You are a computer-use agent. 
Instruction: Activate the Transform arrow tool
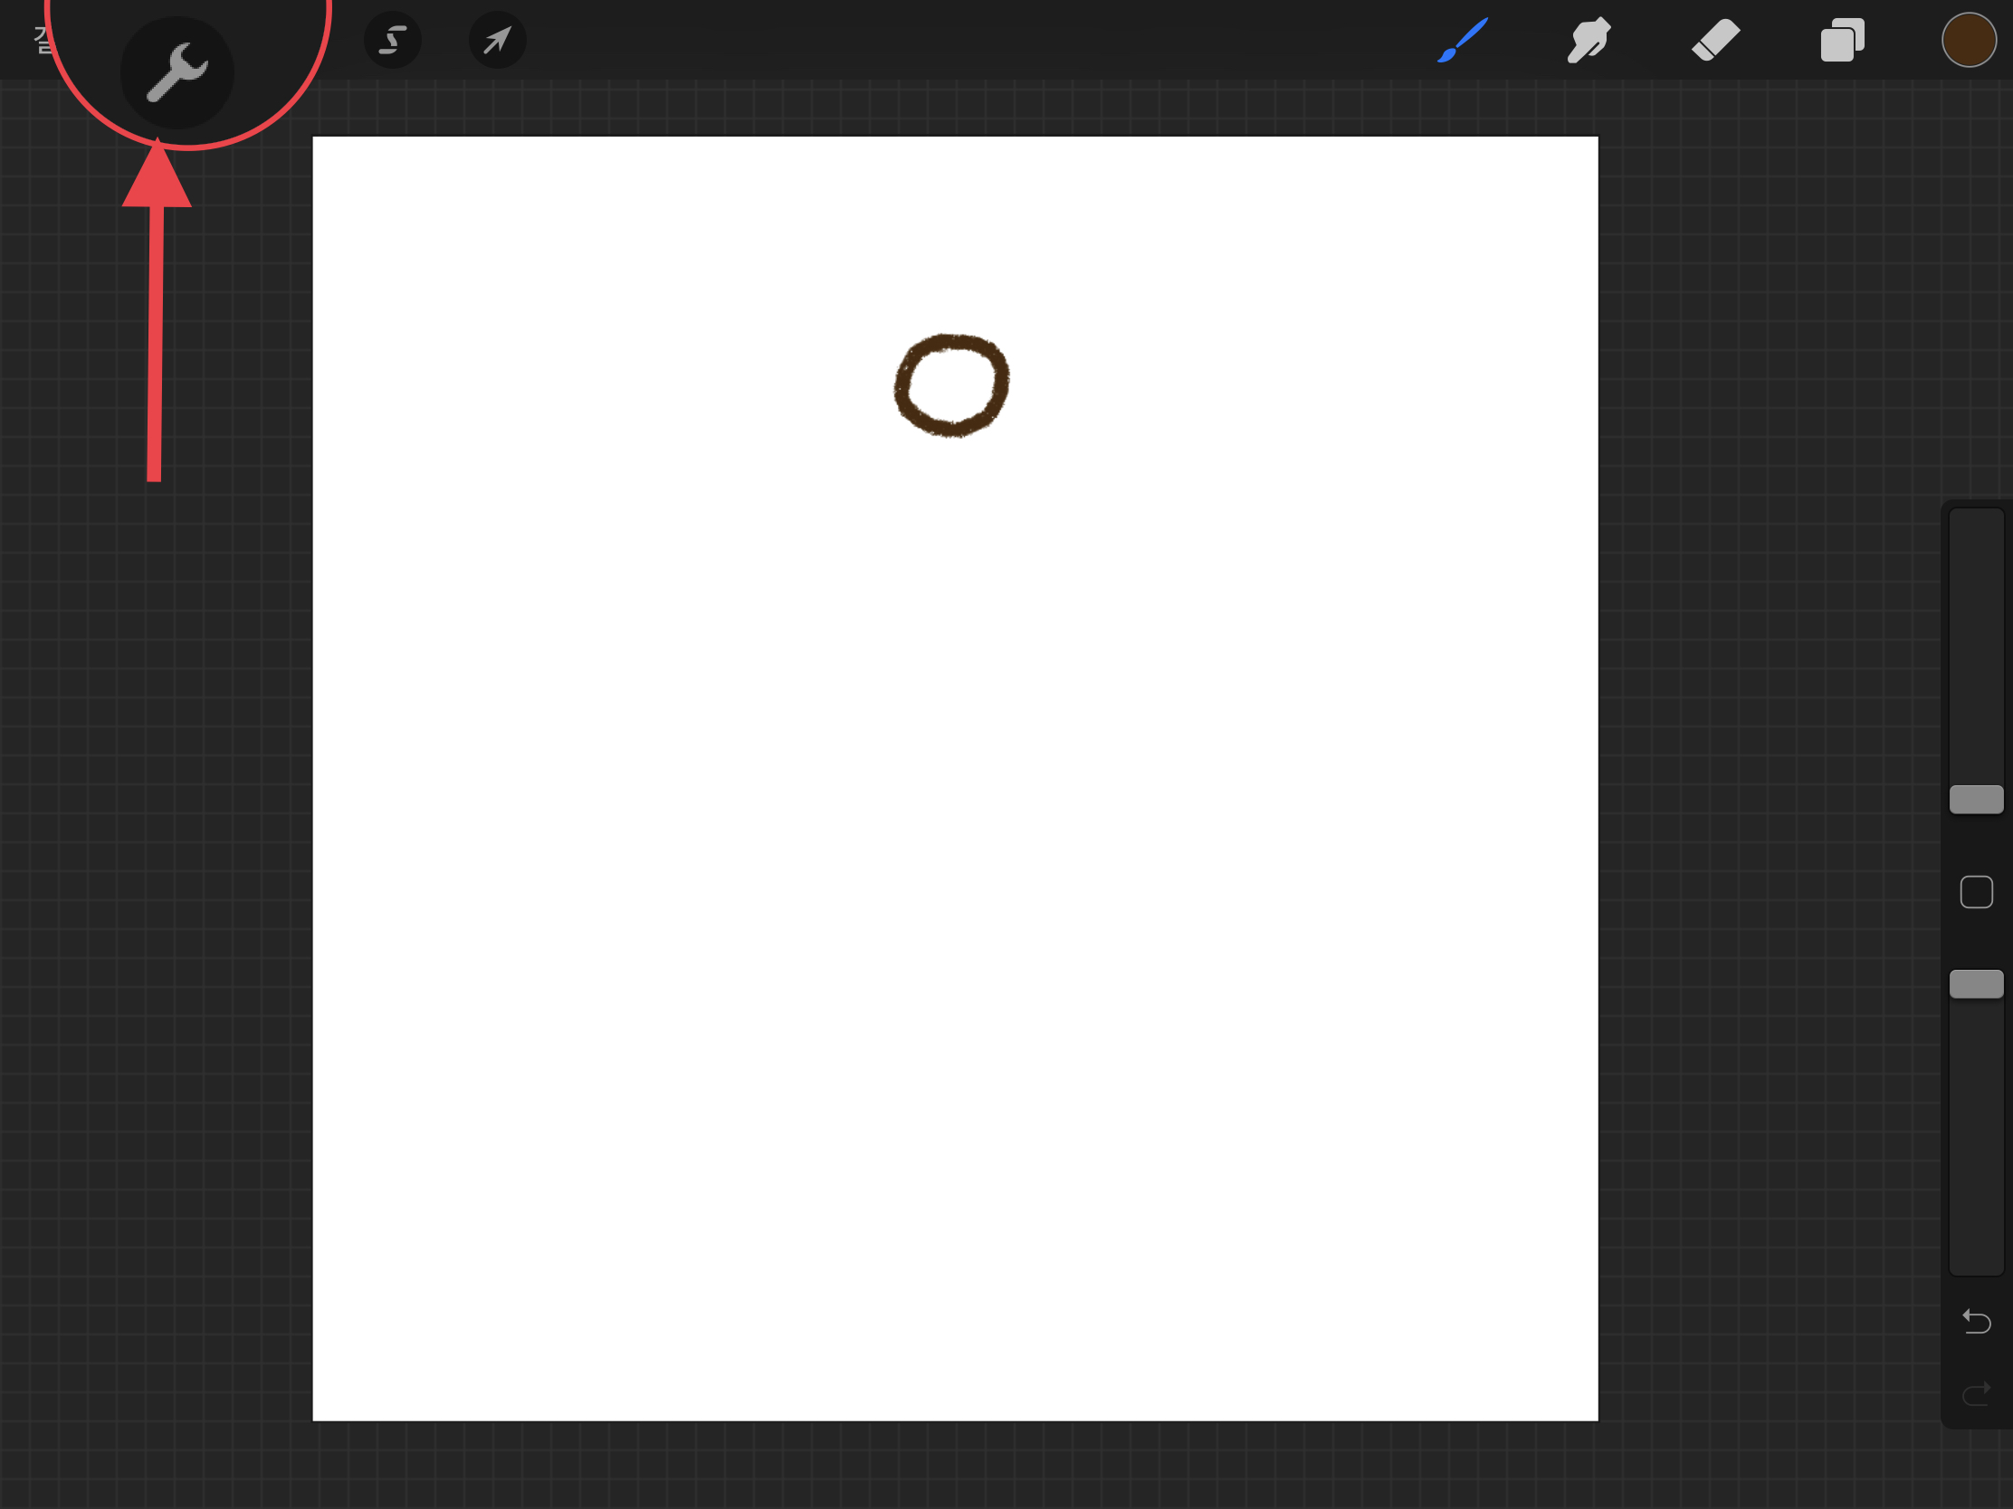(497, 40)
